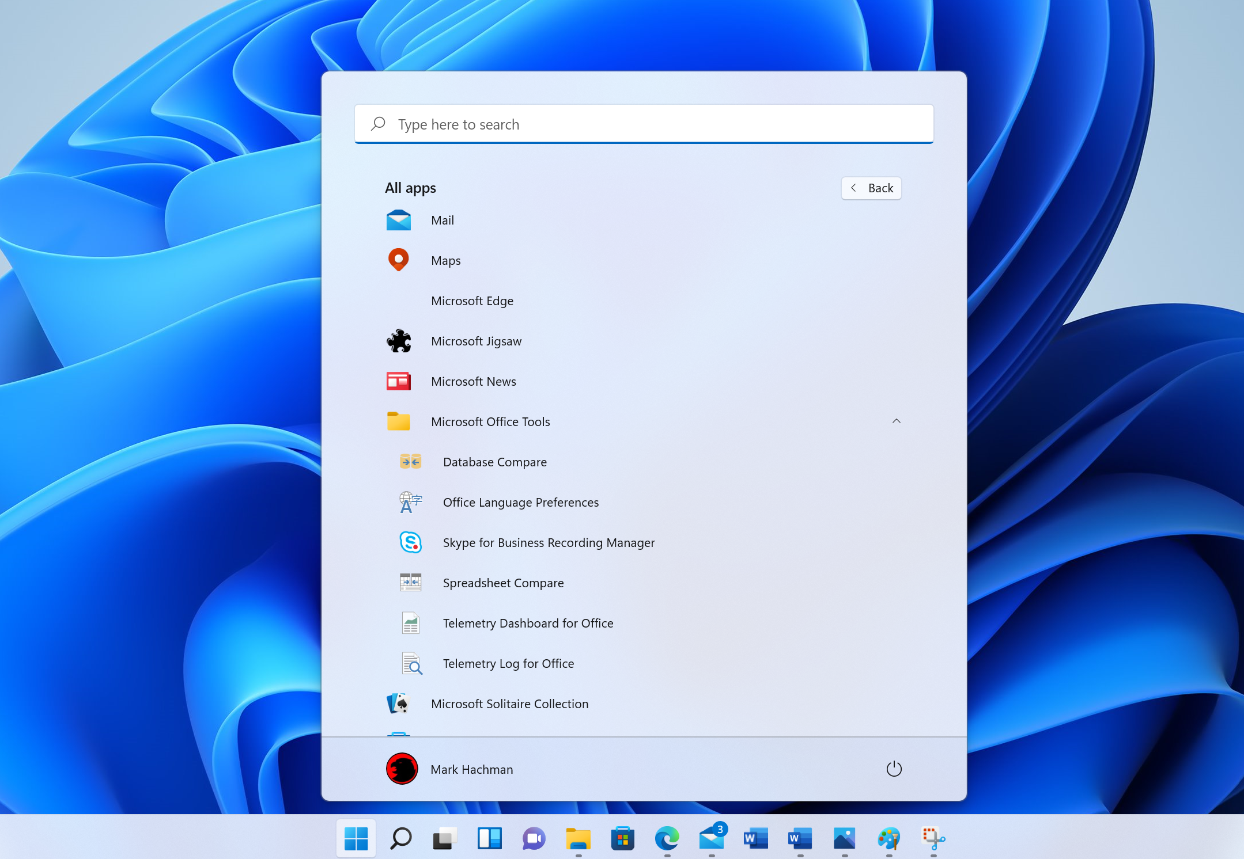This screenshot has height=859, width=1244.
Task: Click 'Telemetry Dashboard for Office' text
Action: tap(528, 624)
